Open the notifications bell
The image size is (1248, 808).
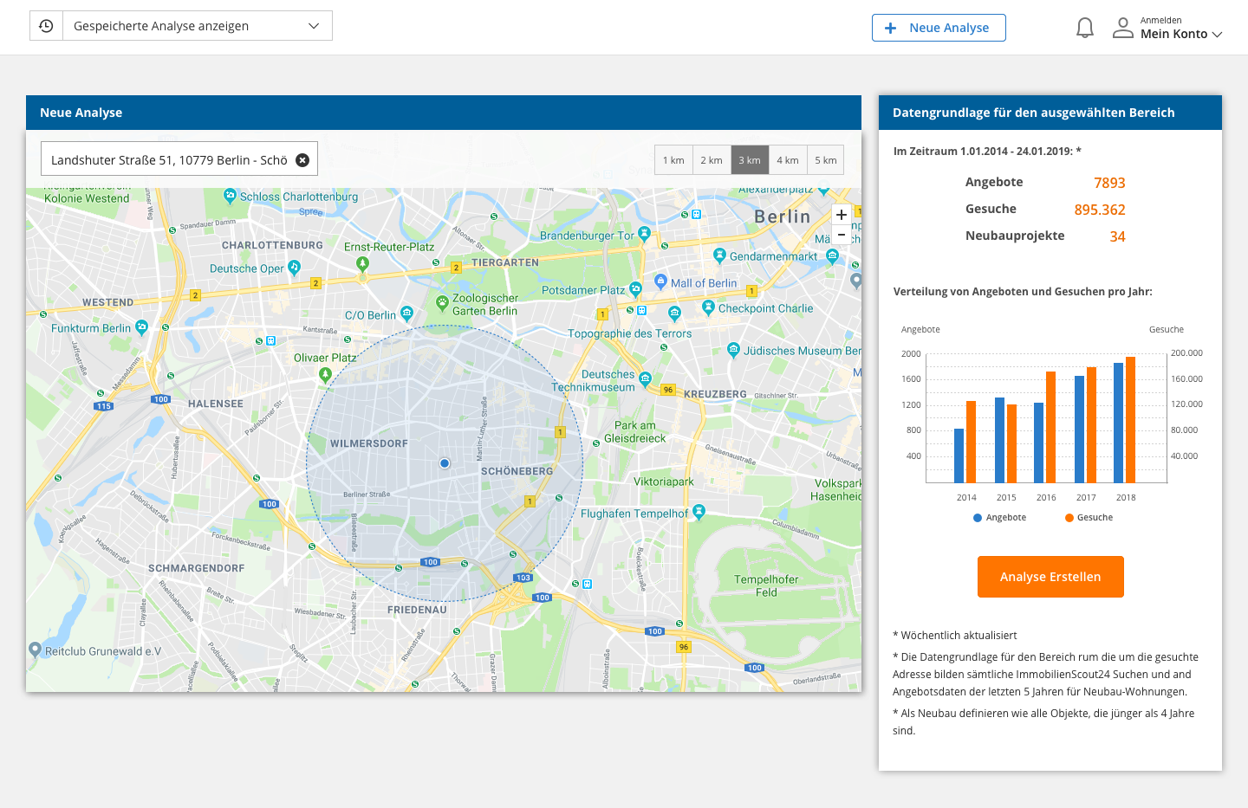click(1084, 27)
